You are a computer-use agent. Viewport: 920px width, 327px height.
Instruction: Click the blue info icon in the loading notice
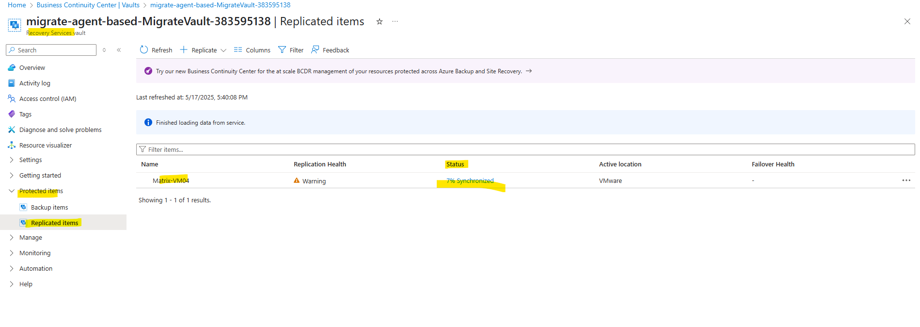coord(148,122)
